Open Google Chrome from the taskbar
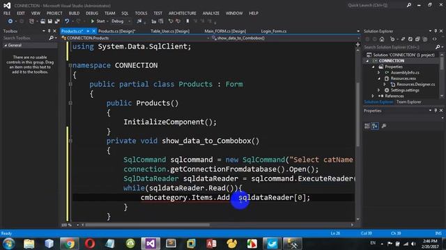The width and height of the screenshot is (446, 250). pyautogui.click(x=69, y=244)
